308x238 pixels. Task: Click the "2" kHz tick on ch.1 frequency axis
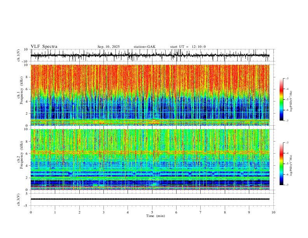click(27, 113)
